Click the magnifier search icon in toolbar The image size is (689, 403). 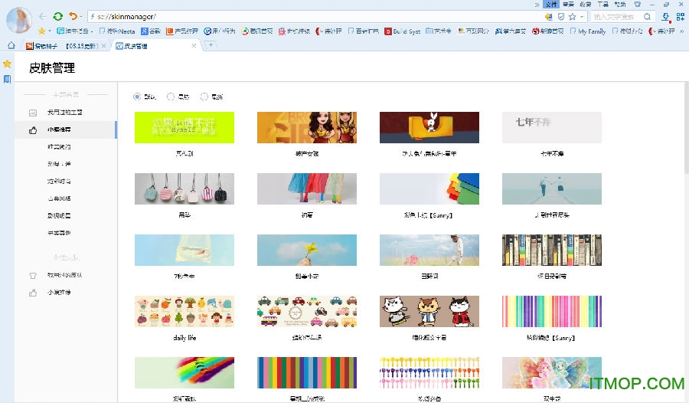pyautogui.click(x=647, y=16)
